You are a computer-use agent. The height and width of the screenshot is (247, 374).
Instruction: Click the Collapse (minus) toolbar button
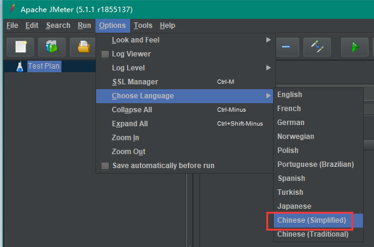pyautogui.click(x=286, y=47)
